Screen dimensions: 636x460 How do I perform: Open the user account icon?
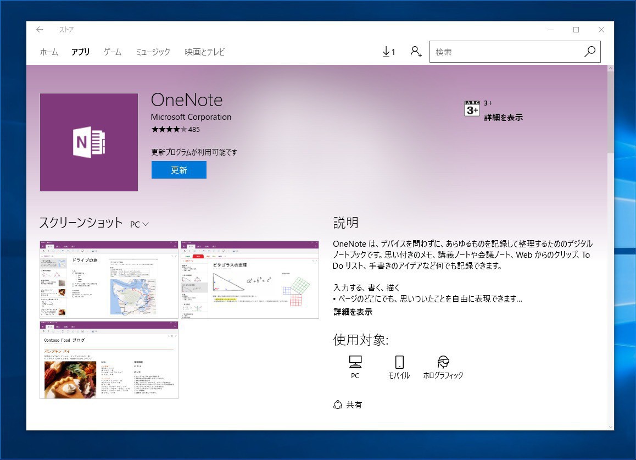click(416, 52)
